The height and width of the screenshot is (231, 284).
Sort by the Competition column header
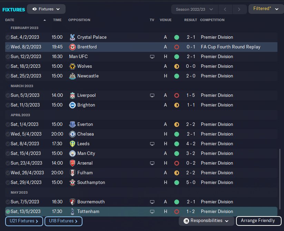click(x=212, y=20)
